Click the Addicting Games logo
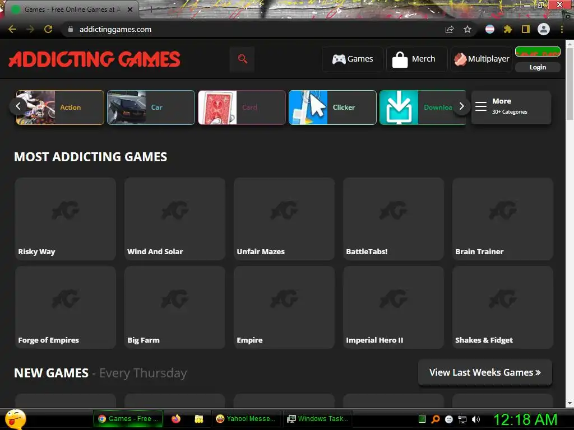Viewport: 574px width, 430px height. pyautogui.click(x=94, y=59)
